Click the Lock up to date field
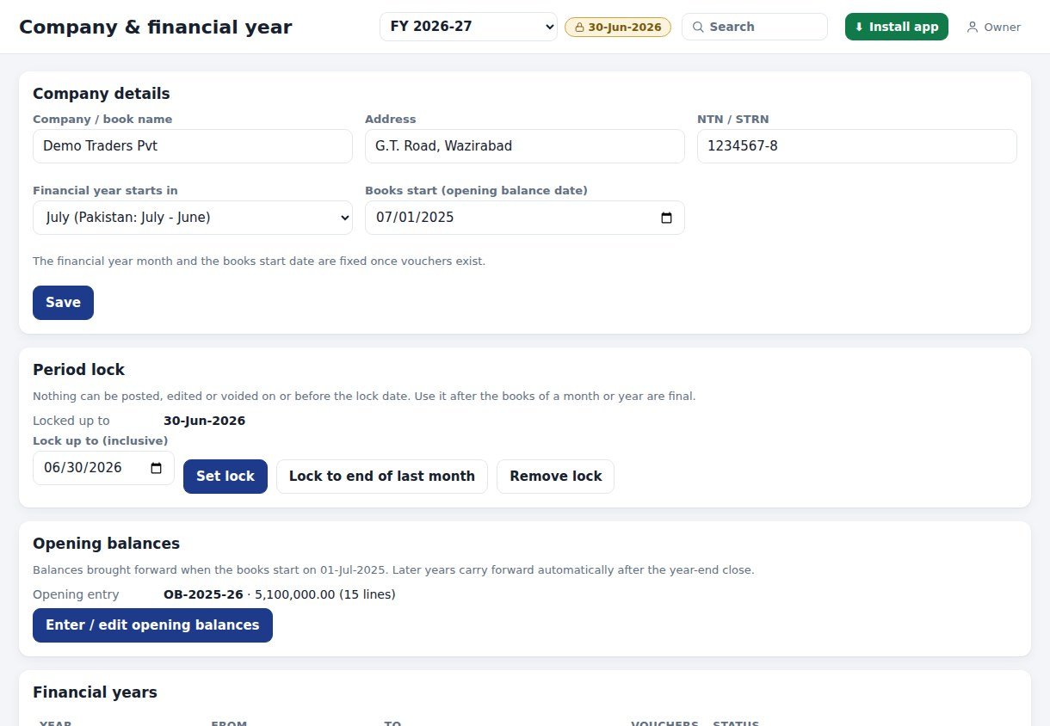Screen dimensions: 1050x726 (x=103, y=468)
